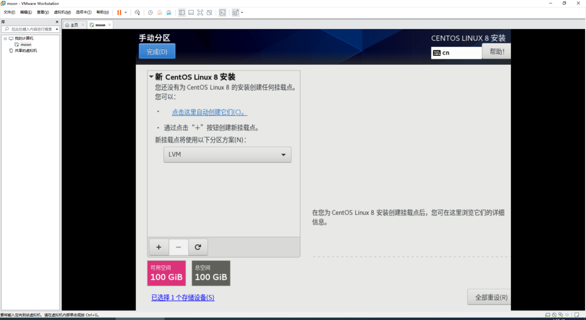Select the moon VM in library tree
The width and height of the screenshot is (586, 320).
point(26,44)
